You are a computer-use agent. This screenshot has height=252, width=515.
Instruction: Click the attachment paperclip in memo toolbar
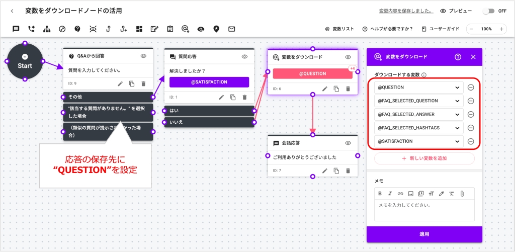tap(462, 193)
